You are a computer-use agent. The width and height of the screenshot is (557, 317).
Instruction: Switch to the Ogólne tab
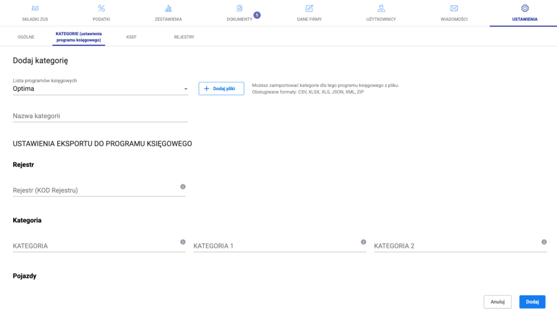[26, 37]
